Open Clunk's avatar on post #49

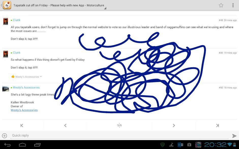6,54
